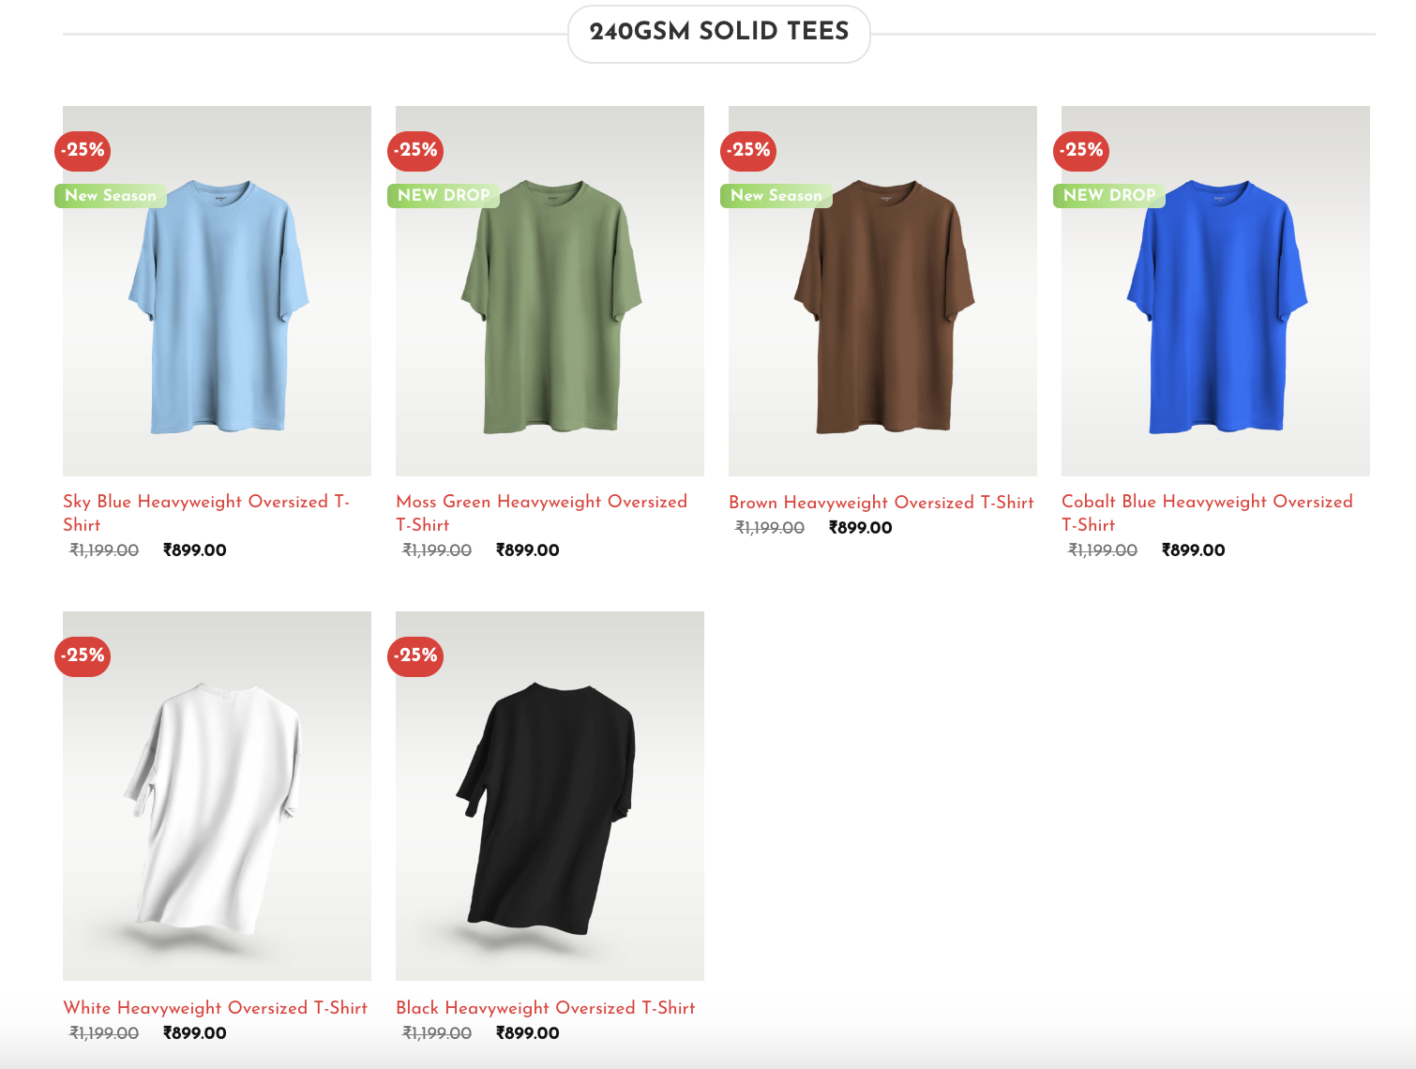
Task: Click the -25% badge on Sky Blue tee
Action: (83, 150)
